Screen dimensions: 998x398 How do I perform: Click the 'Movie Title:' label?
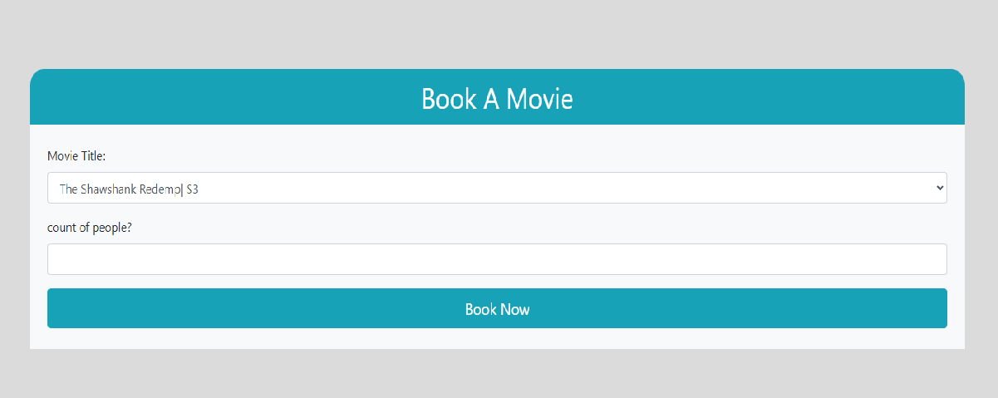point(76,155)
